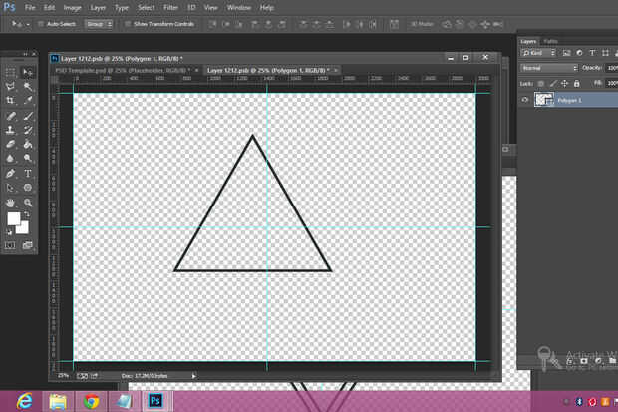Viewport: 618px width, 412px height.
Task: Open the Edit menu
Action: pyautogui.click(x=49, y=8)
